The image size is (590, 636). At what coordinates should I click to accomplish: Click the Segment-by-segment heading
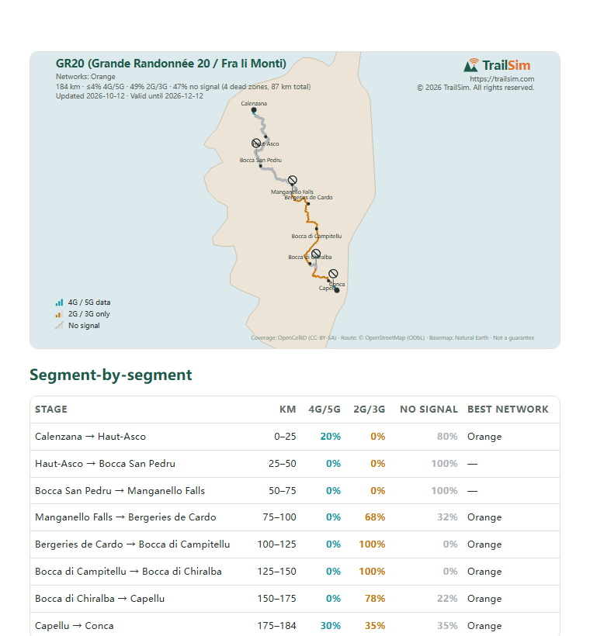pyautogui.click(x=110, y=375)
